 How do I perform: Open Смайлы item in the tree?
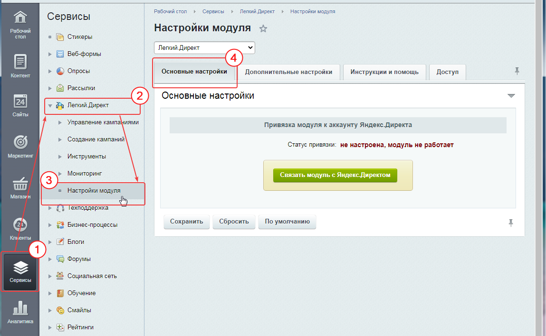[79, 310]
